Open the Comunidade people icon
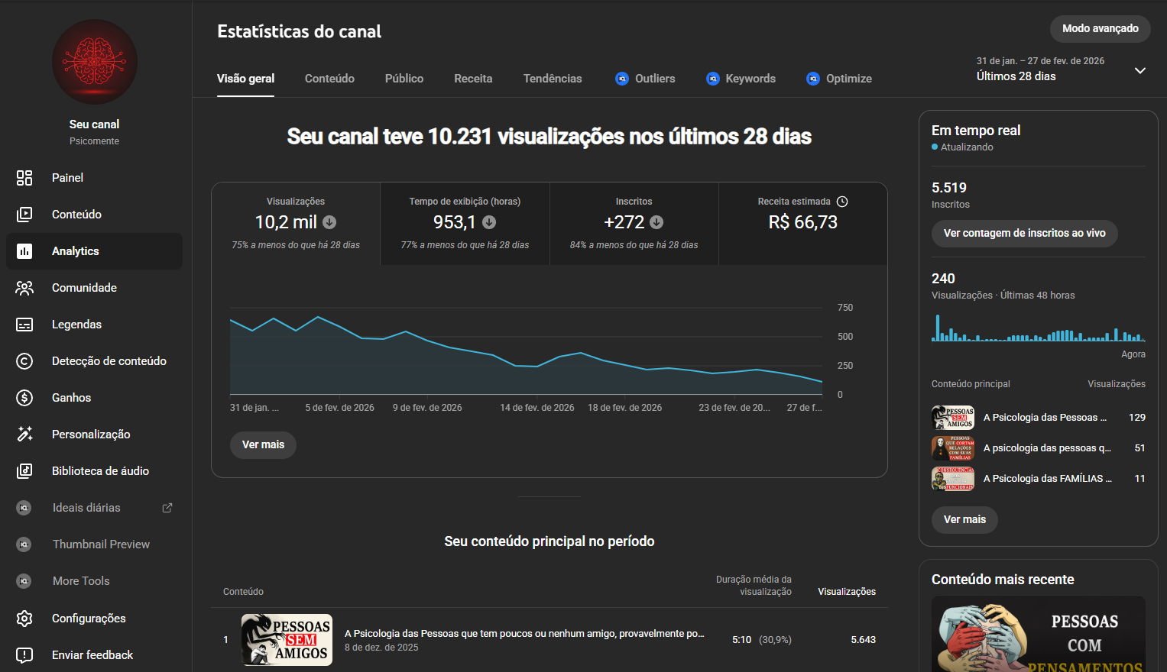Image resolution: width=1167 pixels, height=672 pixels. coord(24,288)
